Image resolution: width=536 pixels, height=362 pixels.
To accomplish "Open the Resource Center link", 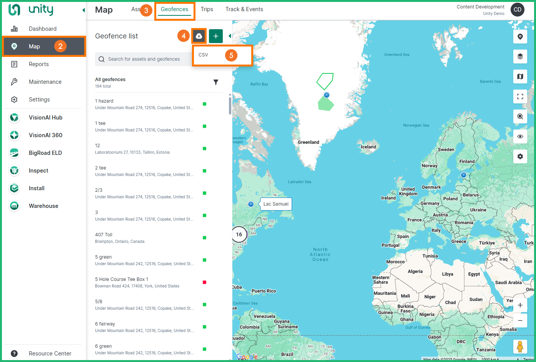I will click(x=50, y=353).
